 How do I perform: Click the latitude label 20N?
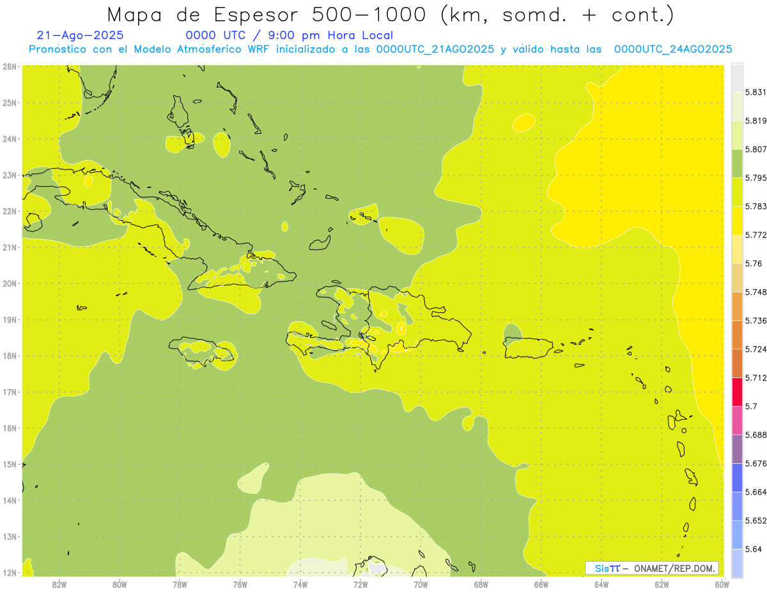pyautogui.click(x=10, y=283)
